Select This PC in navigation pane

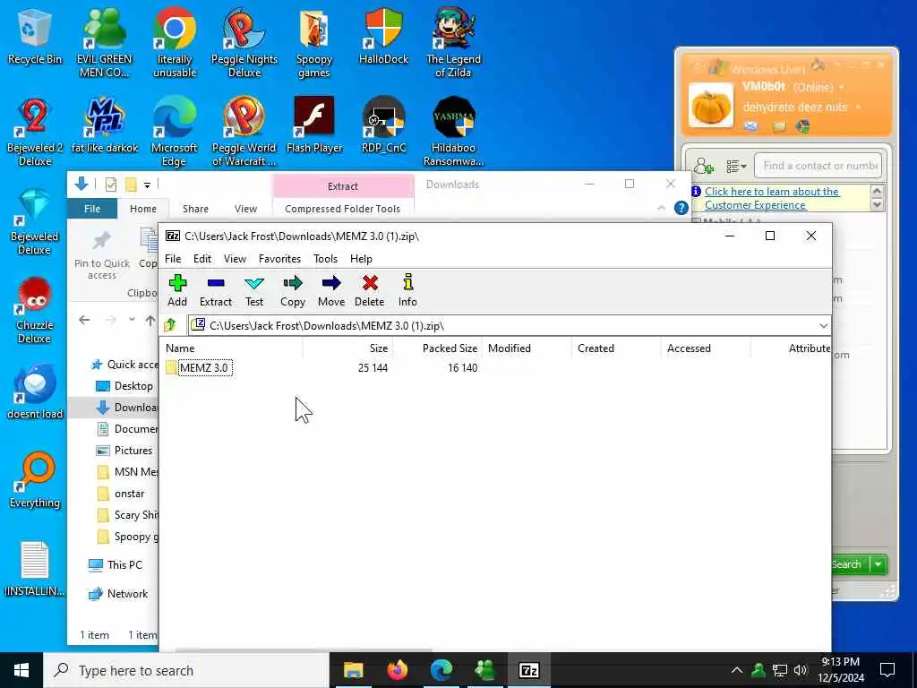(x=116, y=565)
